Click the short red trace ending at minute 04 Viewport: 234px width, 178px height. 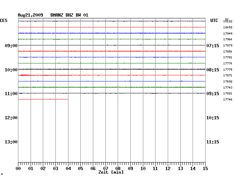(x=43, y=99)
